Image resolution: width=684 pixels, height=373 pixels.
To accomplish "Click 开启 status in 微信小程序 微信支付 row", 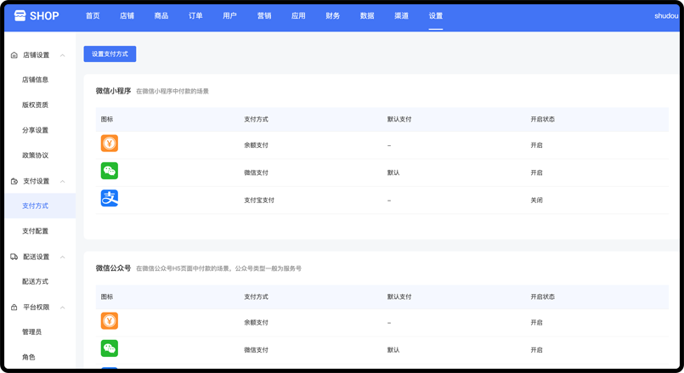I will (536, 172).
